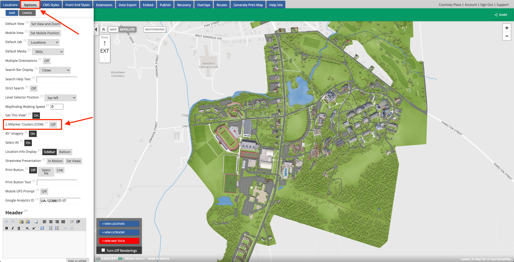Click + NEW LOCATION button

coord(119,224)
